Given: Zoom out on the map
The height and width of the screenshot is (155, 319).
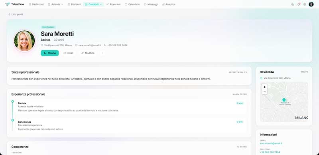Looking at the screenshot, I should point(264,92).
